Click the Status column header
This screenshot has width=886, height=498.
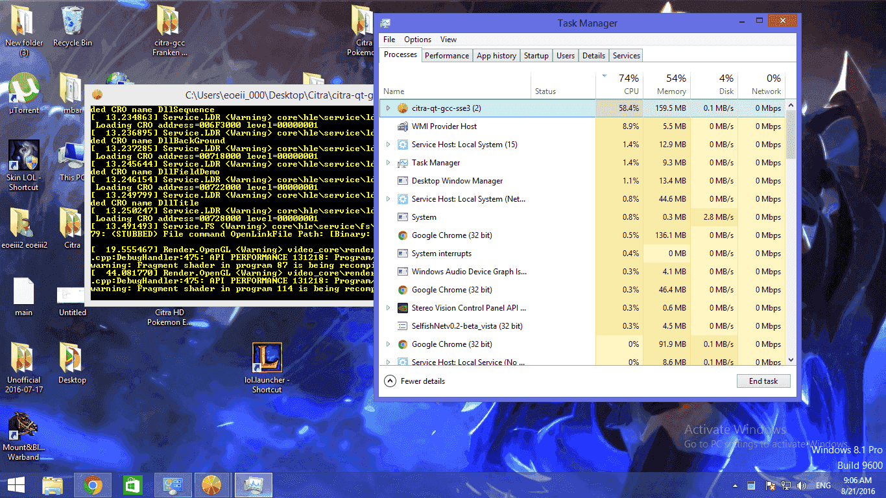tap(563, 84)
